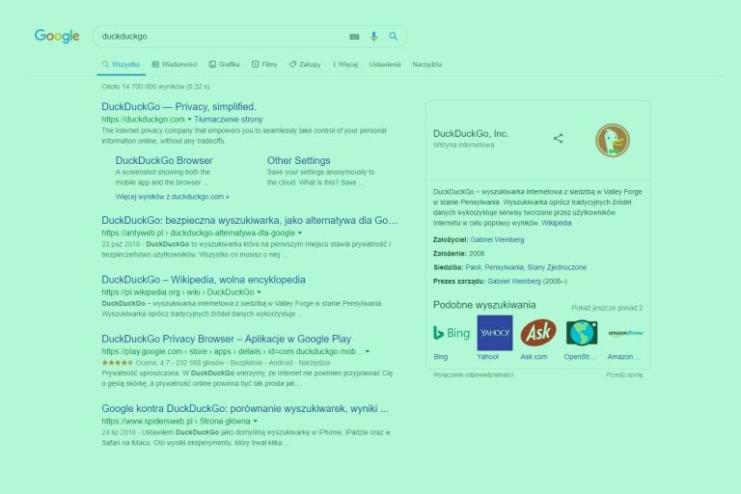Click the DuckDuckGo, Inc. panel title
Image resolution: width=741 pixels, height=494 pixels.
(x=471, y=134)
